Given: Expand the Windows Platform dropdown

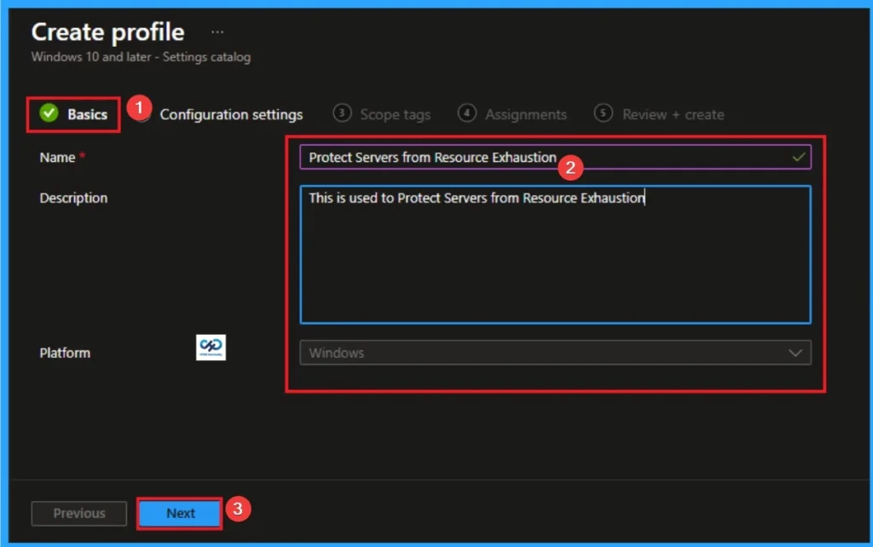Looking at the screenshot, I should [555, 352].
